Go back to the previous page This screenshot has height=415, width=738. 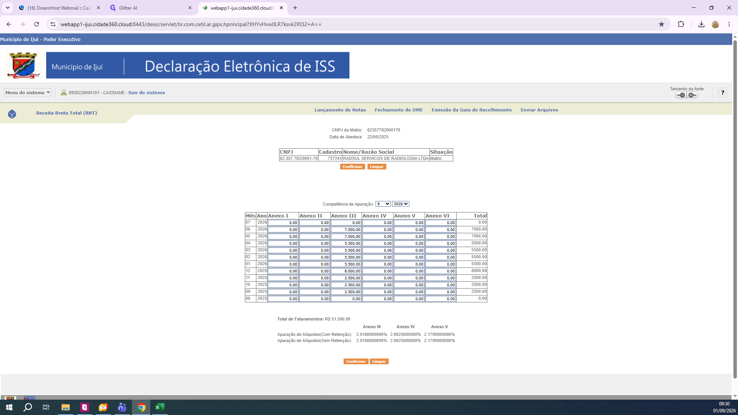click(9, 24)
